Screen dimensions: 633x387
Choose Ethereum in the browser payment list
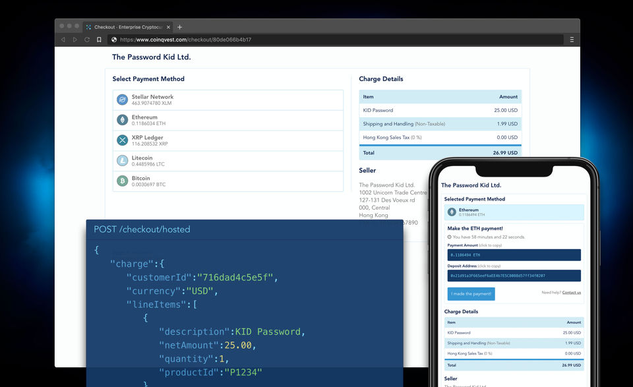coord(228,120)
